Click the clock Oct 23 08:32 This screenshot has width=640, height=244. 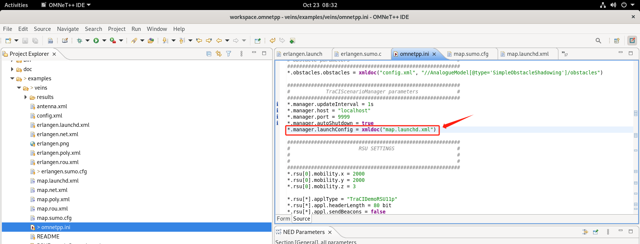tap(320, 5)
